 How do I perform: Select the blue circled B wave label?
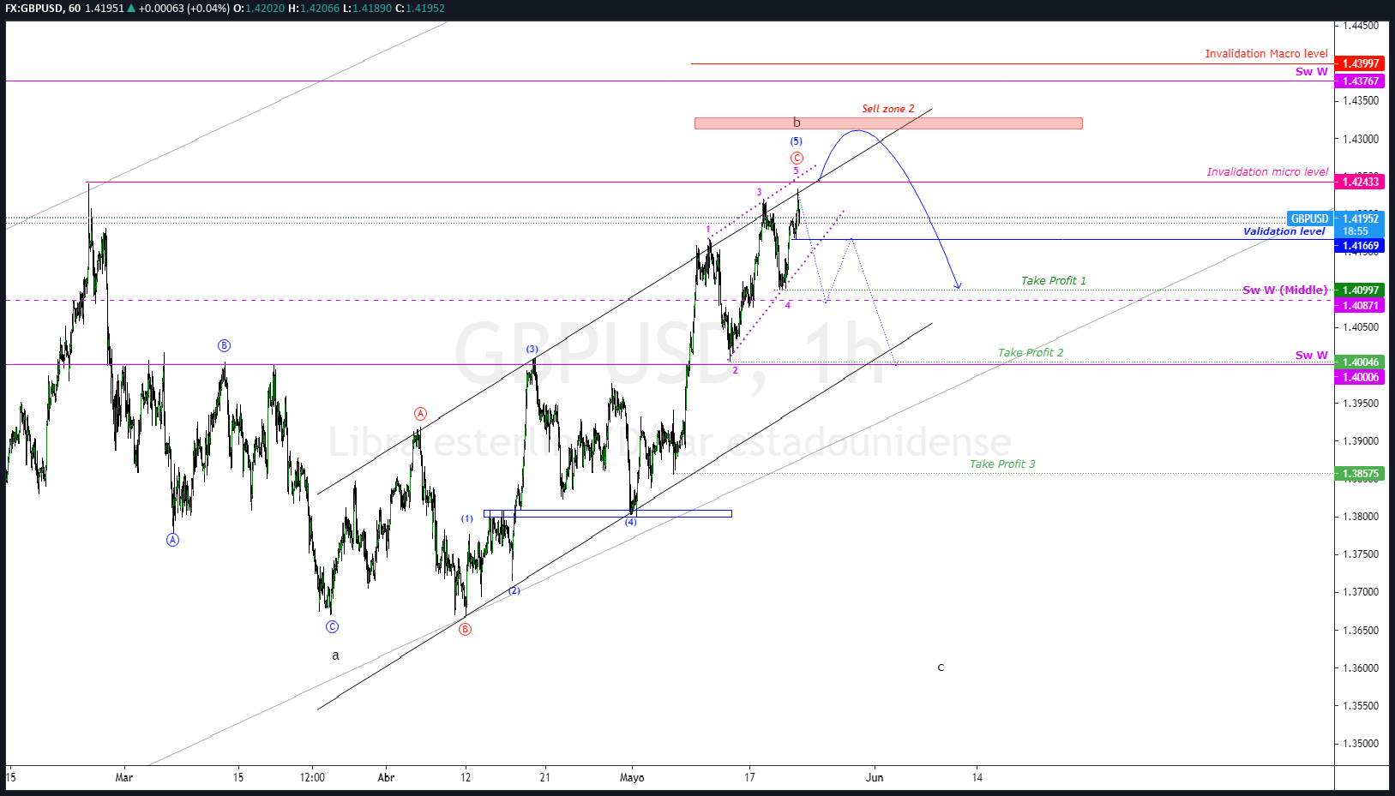[x=224, y=345]
